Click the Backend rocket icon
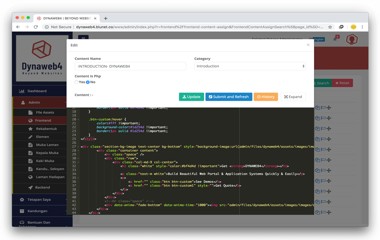This screenshot has width=380, height=240. coord(30,187)
